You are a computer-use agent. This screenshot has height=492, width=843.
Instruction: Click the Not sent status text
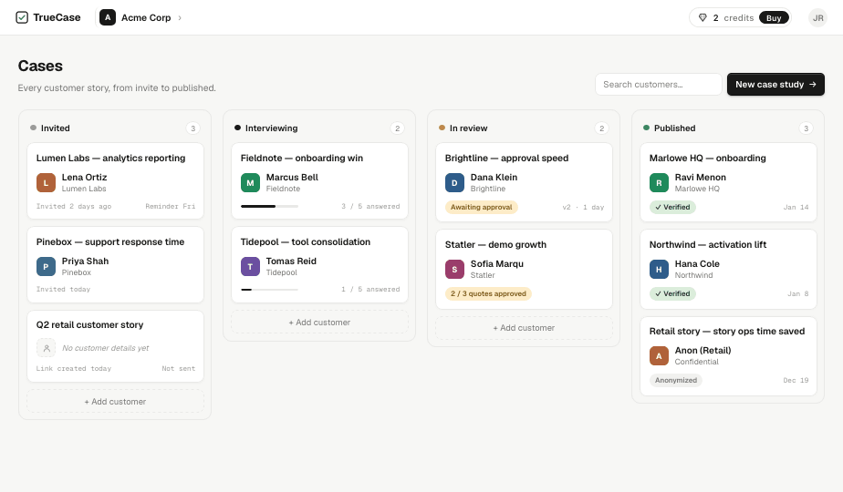click(179, 368)
